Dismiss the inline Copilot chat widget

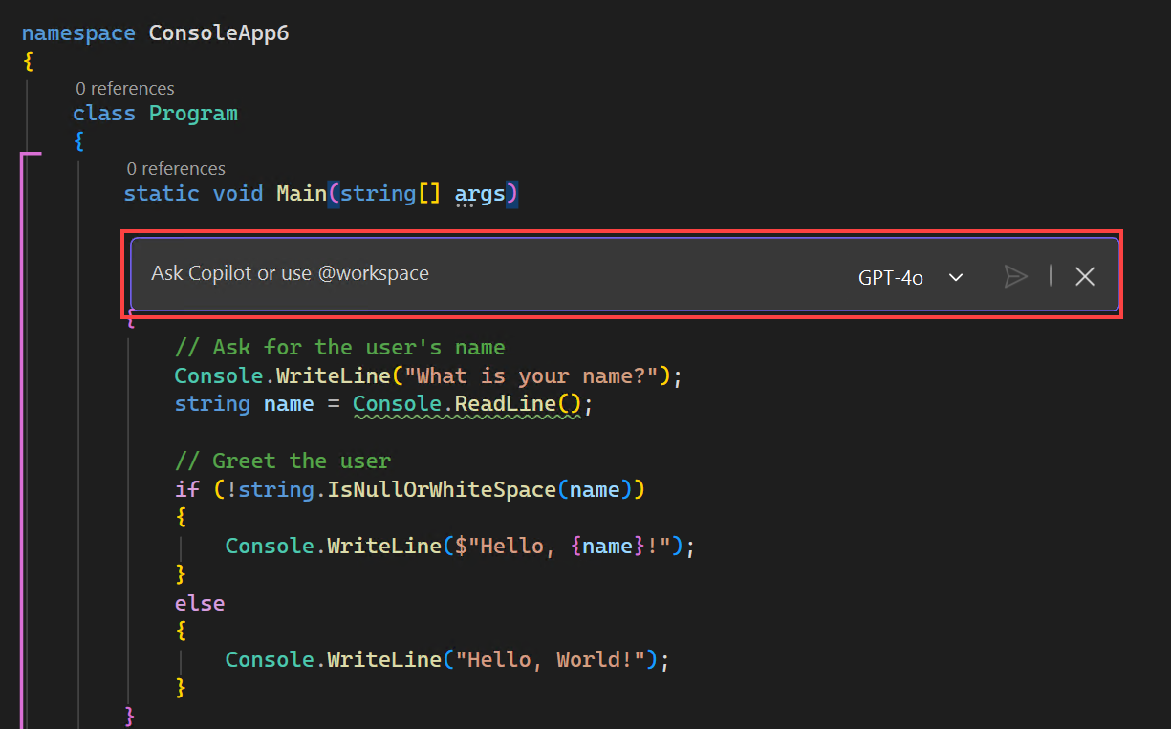pos(1084,276)
